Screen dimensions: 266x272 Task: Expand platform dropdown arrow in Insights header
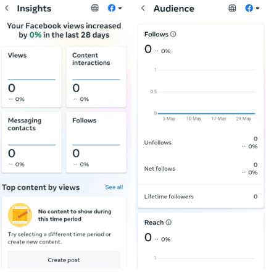pos(120,9)
